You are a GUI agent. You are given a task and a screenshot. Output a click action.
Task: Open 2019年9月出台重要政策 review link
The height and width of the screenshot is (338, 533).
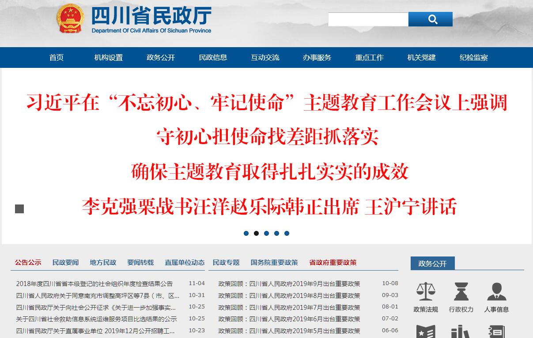(289, 284)
